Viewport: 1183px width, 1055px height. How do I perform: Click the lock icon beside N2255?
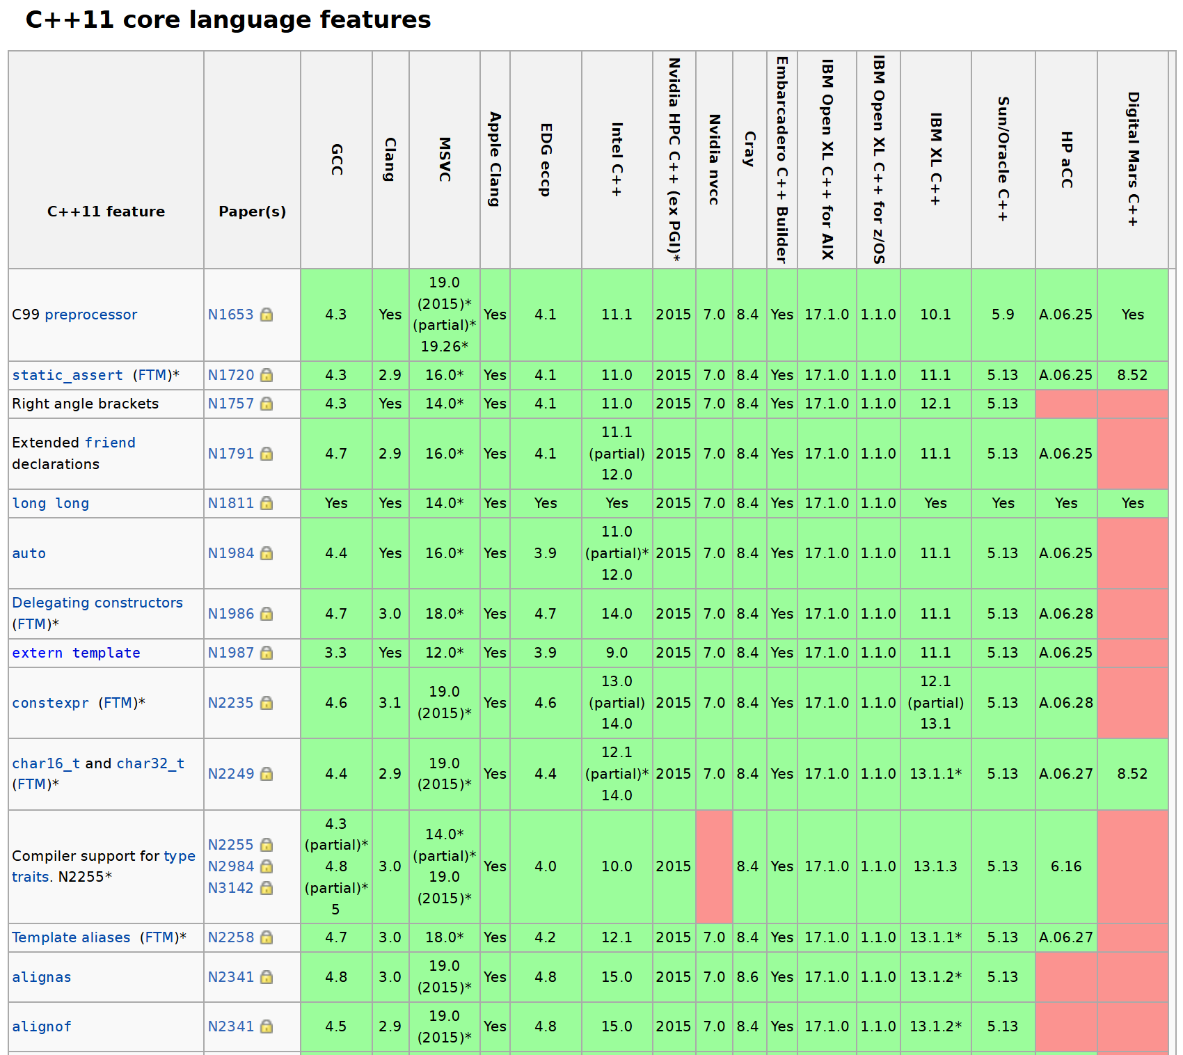(x=267, y=845)
